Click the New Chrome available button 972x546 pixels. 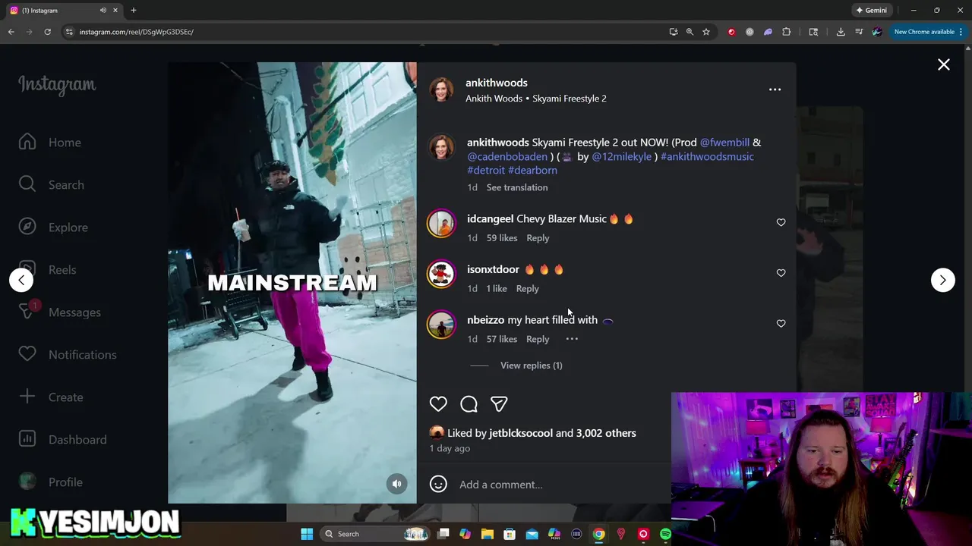pos(928,32)
